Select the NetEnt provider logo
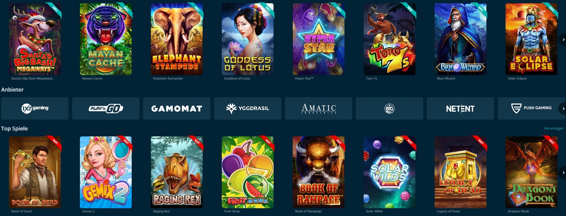566x216 pixels. [460, 108]
